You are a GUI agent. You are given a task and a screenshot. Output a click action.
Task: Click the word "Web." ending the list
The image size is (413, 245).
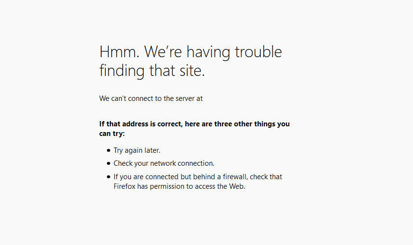pyautogui.click(x=237, y=186)
